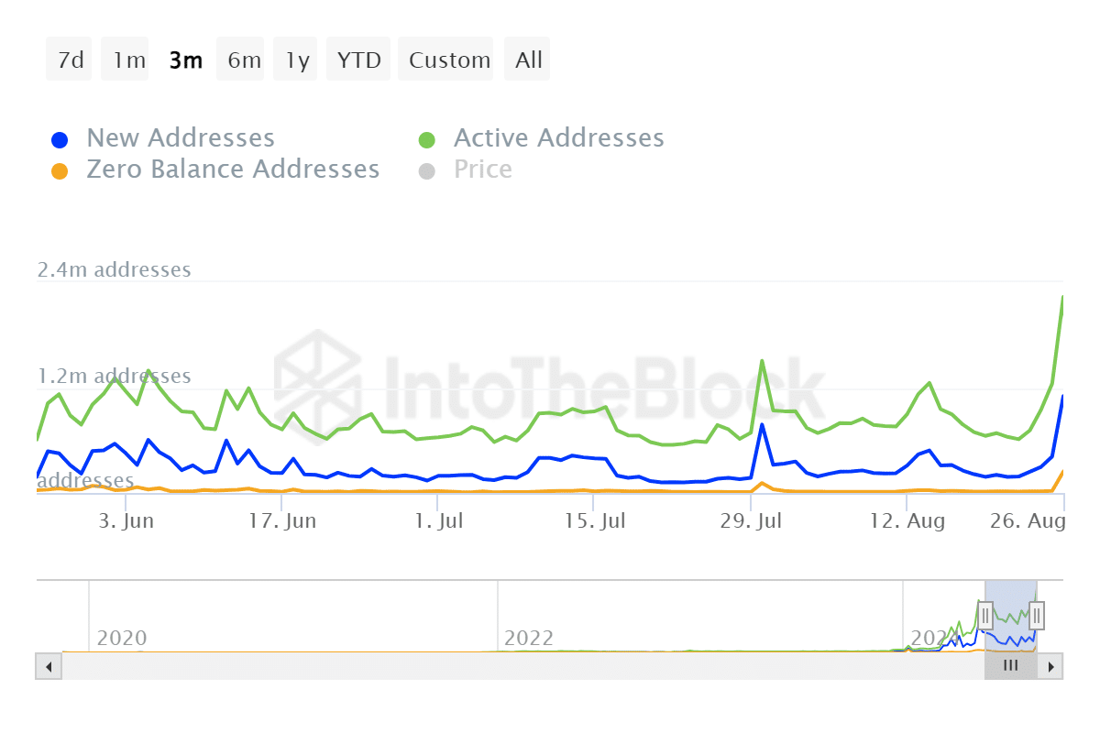Screen dimensions: 1100x733
Task: Click the blue New Addresses legend dot
Action: 60,140
